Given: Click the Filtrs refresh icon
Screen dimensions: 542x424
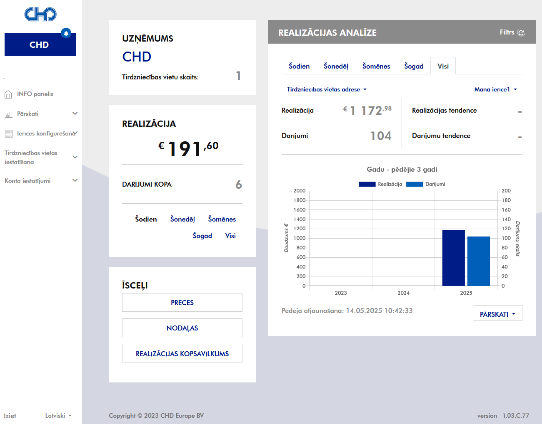Looking at the screenshot, I should (521, 32).
